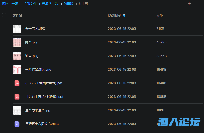Click the 336KB size value
Image resolution: width=204 pixels, height=133 pixels.
coord(162,56)
